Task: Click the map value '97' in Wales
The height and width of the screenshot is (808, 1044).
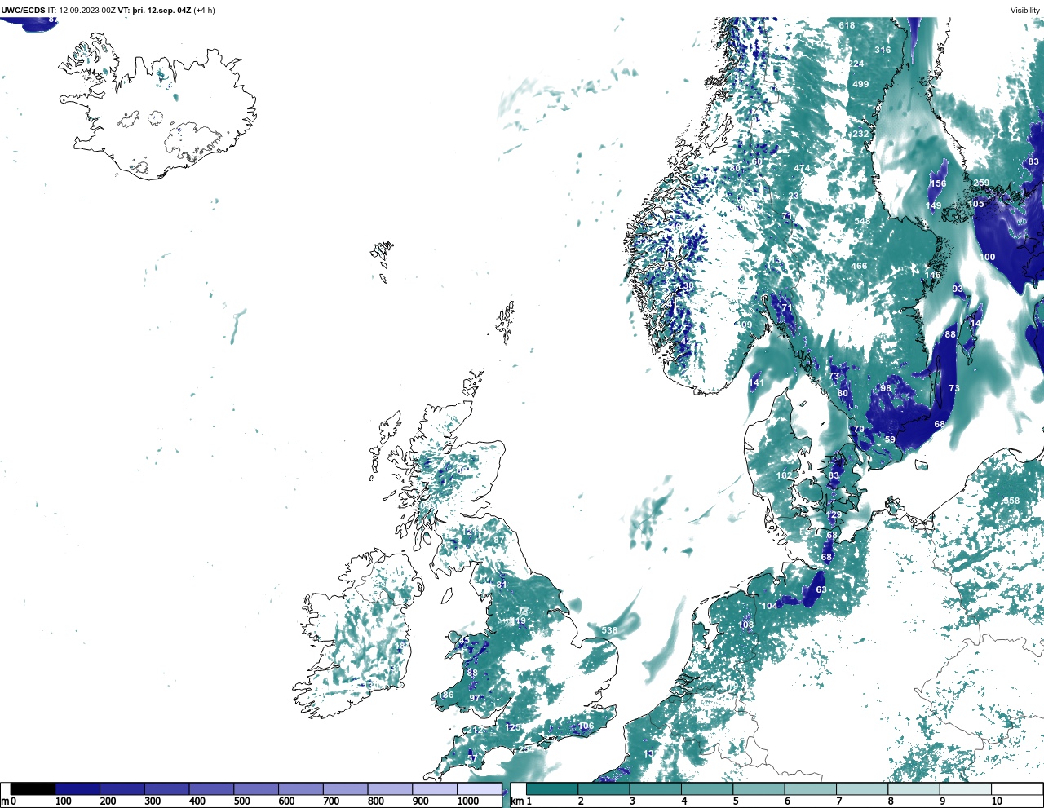Action: point(475,698)
